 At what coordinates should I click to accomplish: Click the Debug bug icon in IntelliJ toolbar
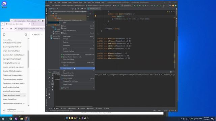coord(137,6)
